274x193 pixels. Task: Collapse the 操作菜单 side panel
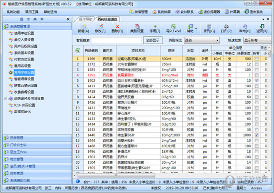click(x=68, y=19)
